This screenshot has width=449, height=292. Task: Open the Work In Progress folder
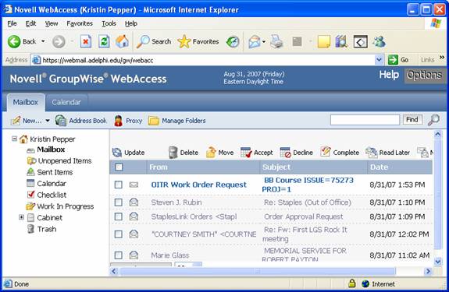coord(60,206)
